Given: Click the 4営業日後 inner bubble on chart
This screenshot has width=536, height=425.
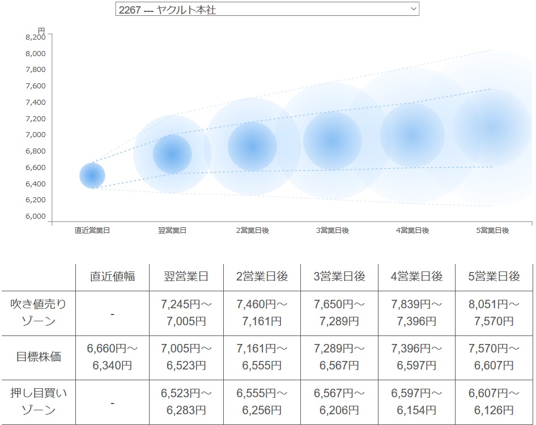Looking at the screenshot, I should pos(412,135).
